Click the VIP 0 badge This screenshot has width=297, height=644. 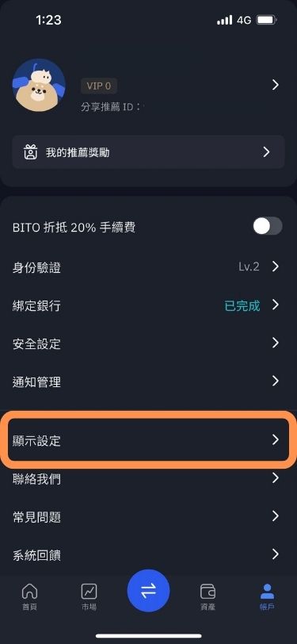coord(99,86)
